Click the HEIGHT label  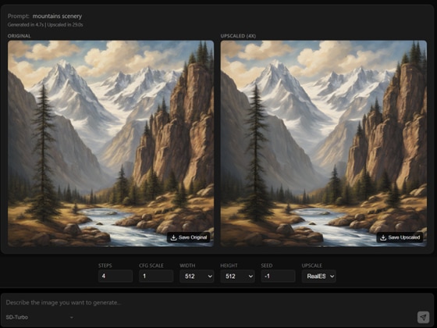229,266
